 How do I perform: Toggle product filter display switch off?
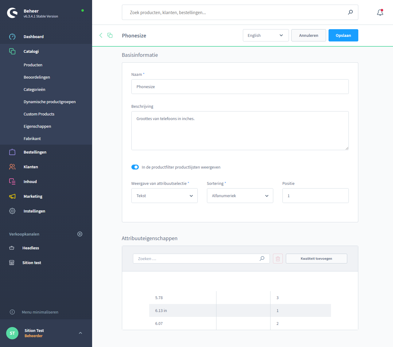135,167
